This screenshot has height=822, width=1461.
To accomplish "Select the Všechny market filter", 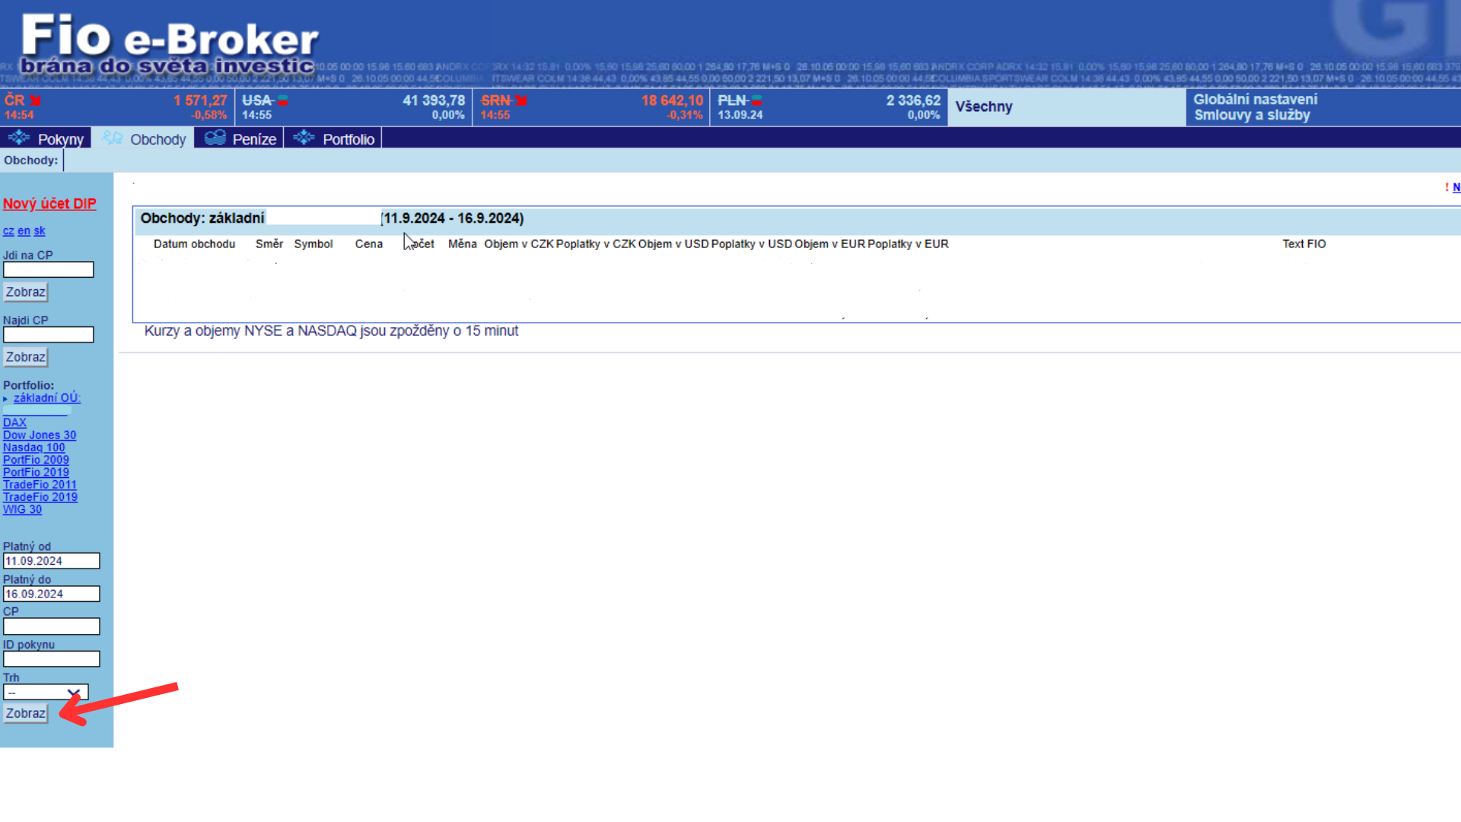I will (x=983, y=107).
